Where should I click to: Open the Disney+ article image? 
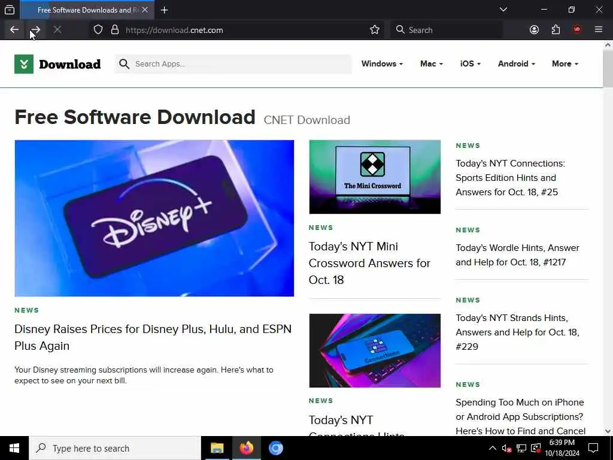[154, 218]
